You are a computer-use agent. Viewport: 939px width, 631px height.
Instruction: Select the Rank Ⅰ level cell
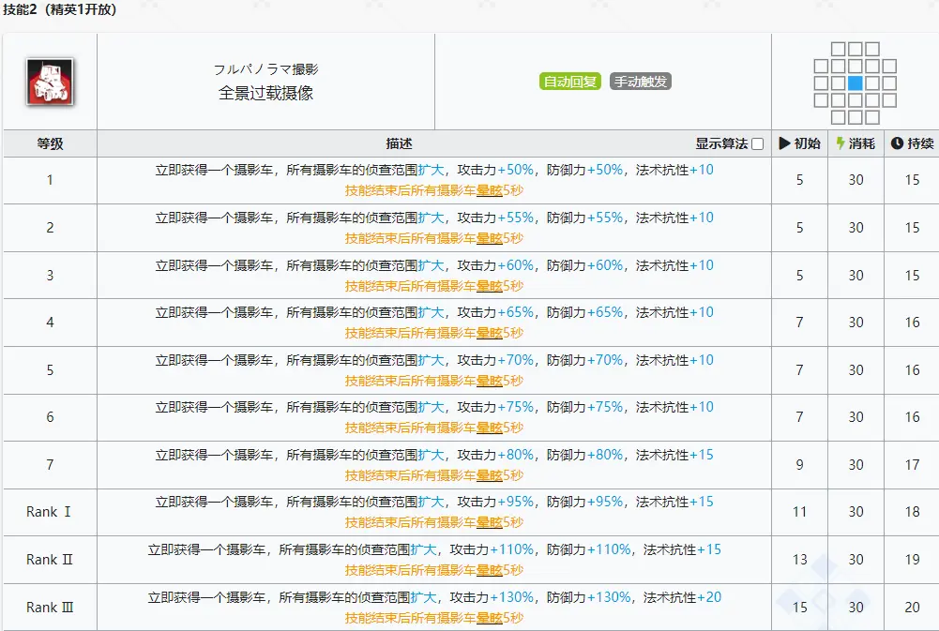tap(50, 512)
